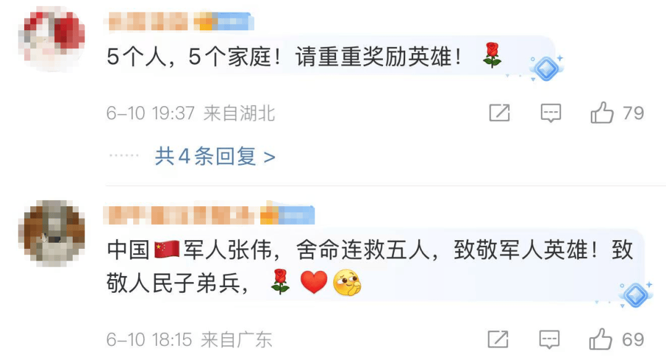The width and height of the screenshot is (666, 360).
Task: Tap the membership badge beside second username
Action: [287, 214]
